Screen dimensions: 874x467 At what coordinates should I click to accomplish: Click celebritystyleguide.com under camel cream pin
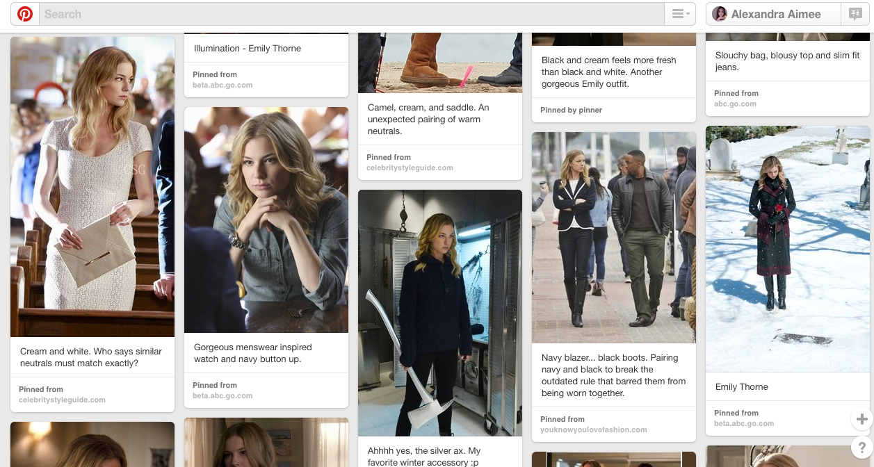[410, 168]
